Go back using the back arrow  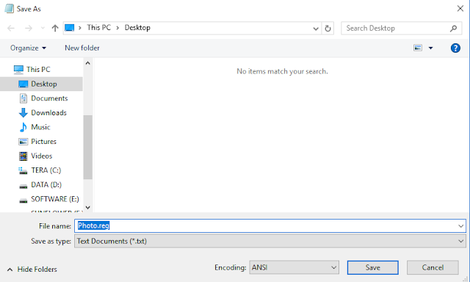pyautogui.click(x=11, y=28)
